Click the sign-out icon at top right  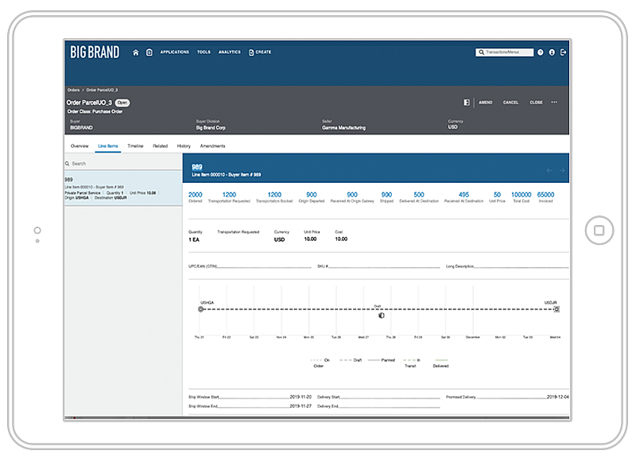tap(564, 52)
